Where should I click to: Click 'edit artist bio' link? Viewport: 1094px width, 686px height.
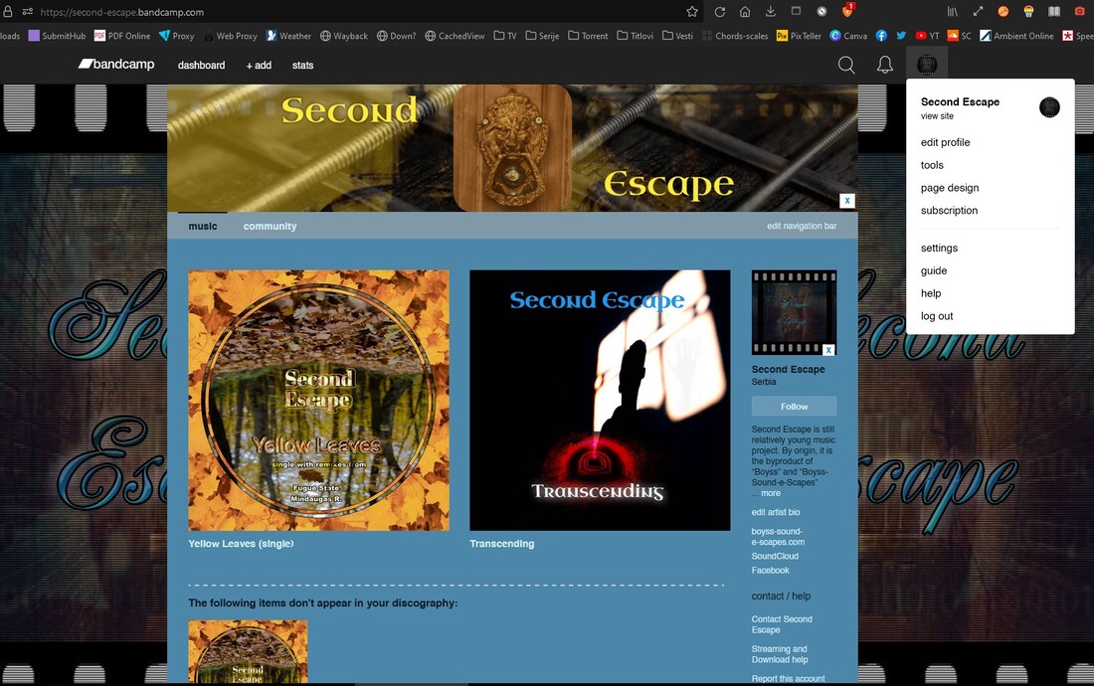(775, 512)
